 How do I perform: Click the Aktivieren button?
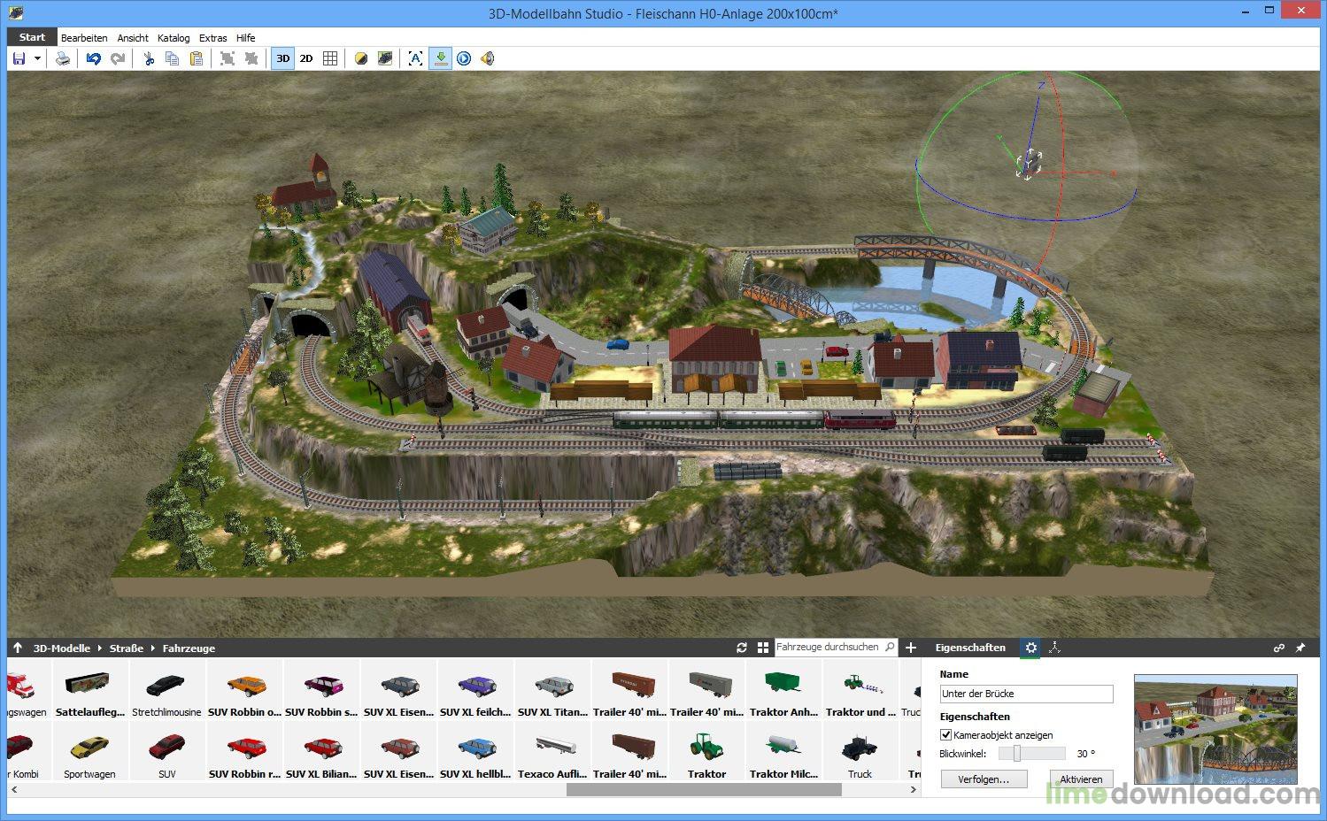1081,779
